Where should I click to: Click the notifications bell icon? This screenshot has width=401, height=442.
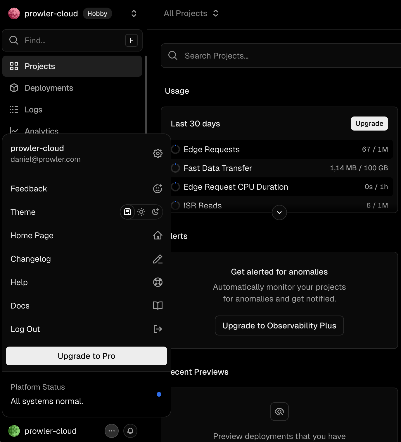(x=130, y=431)
